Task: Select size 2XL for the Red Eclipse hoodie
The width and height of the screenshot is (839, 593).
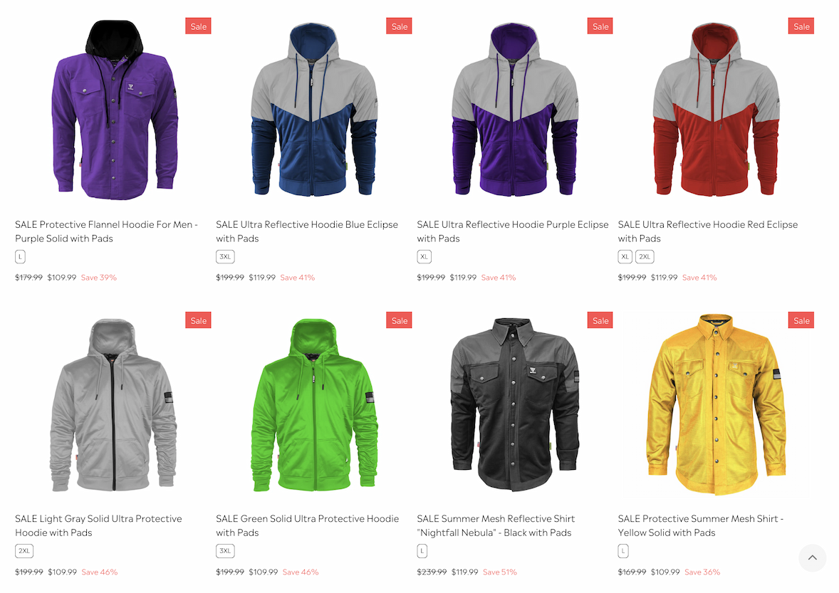Action: (x=645, y=257)
